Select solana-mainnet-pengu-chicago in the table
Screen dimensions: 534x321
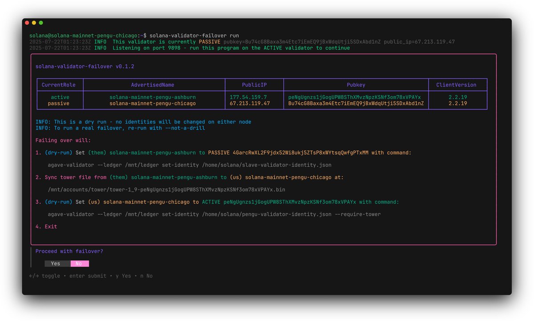click(x=153, y=104)
